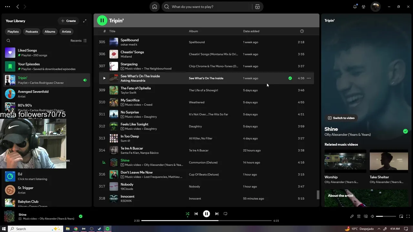Open the About the artist card
Image resolution: width=413 pixels, height=232 pixels.
[x=366, y=198]
